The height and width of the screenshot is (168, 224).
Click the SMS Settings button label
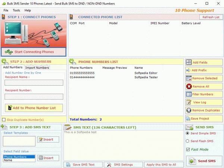tap(123, 165)
